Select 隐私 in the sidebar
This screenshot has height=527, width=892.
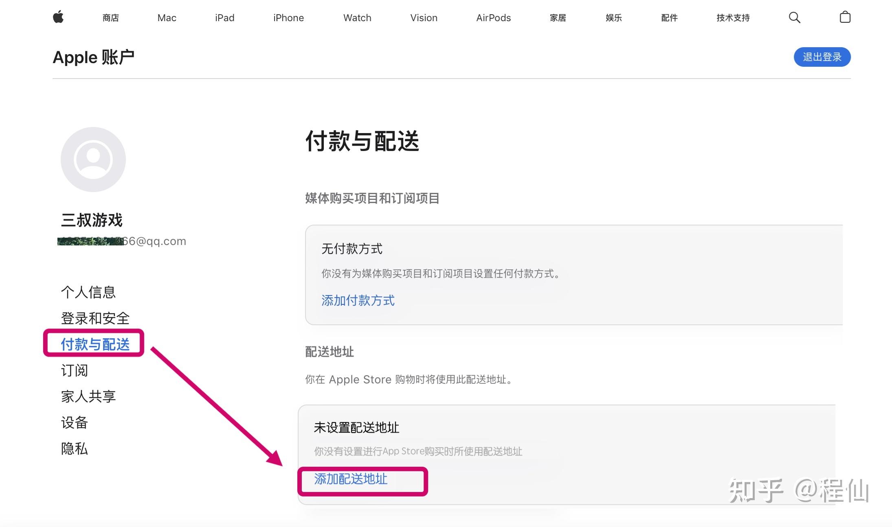tap(75, 448)
